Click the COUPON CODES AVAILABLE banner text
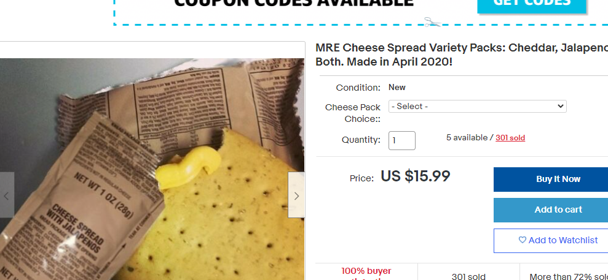Viewport: 608px width, 280px height. tap(293, 3)
